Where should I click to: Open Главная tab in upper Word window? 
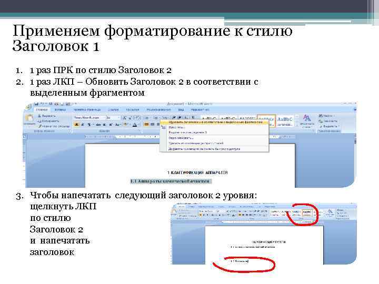[x=42, y=109]
